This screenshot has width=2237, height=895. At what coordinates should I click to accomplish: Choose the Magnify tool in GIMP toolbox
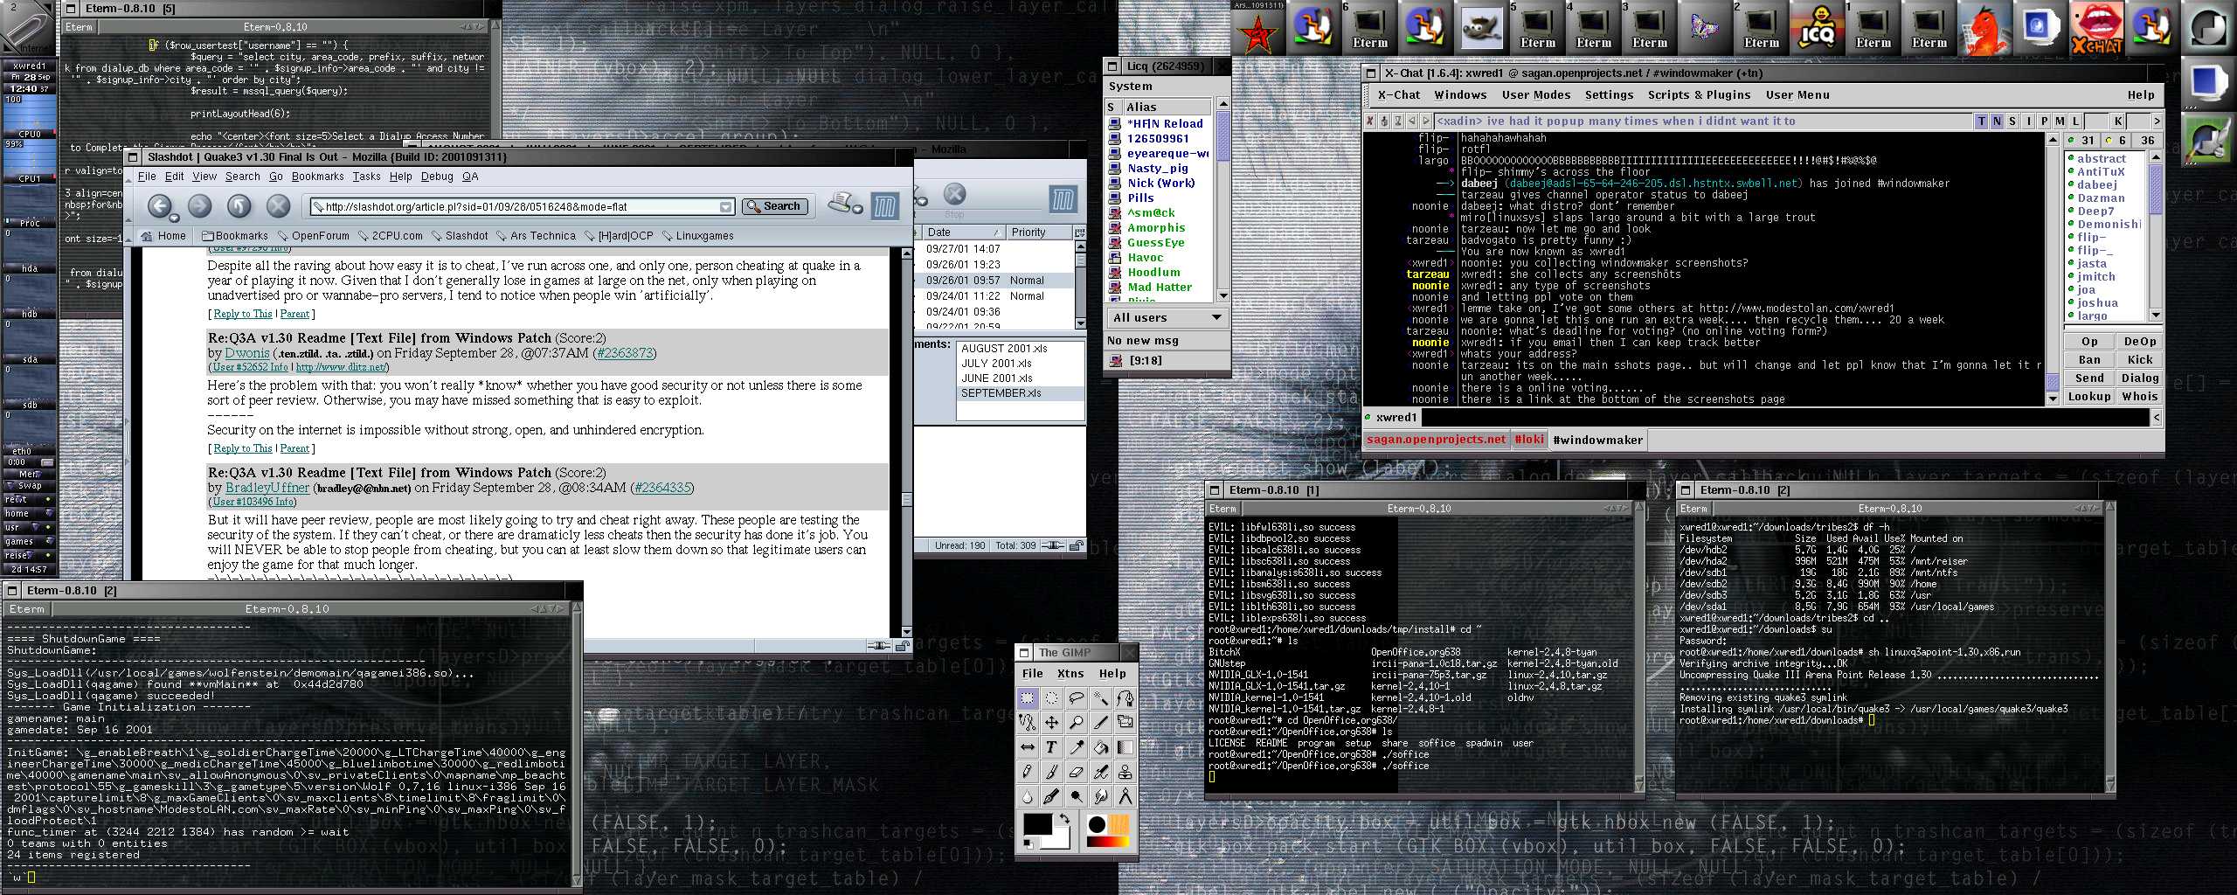[1077, 722]
